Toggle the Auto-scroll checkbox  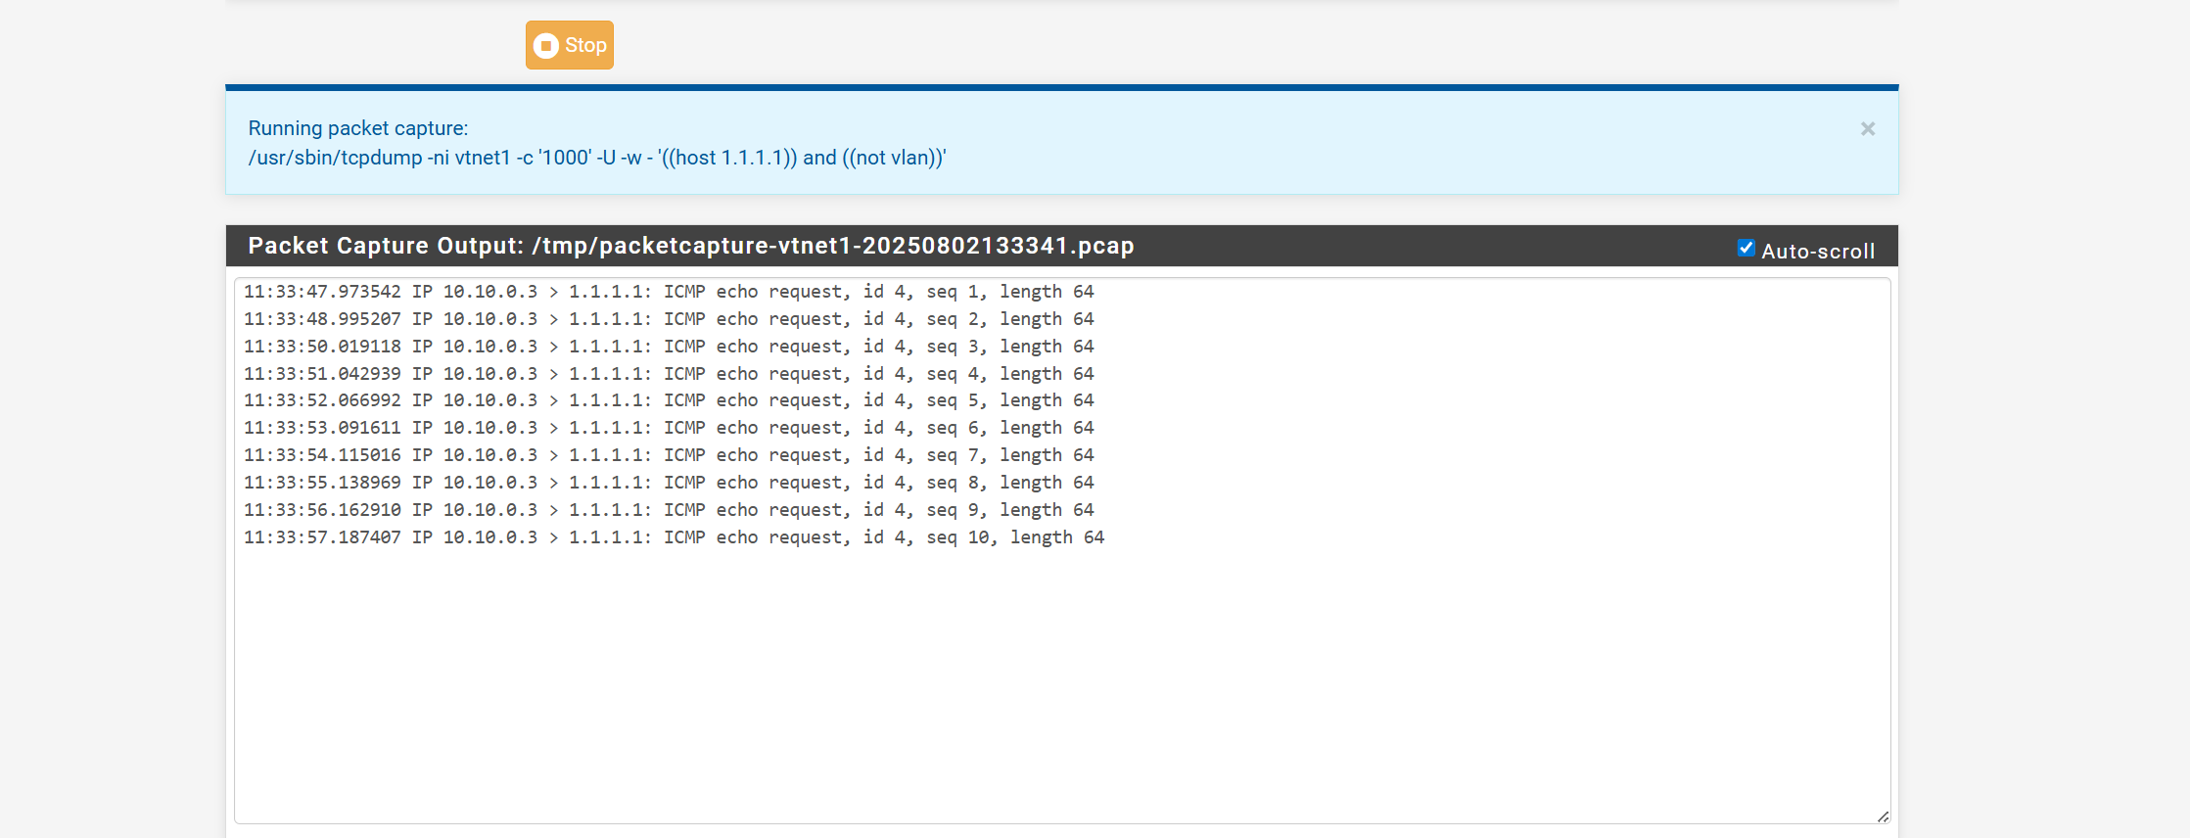tap(1746, 248)
